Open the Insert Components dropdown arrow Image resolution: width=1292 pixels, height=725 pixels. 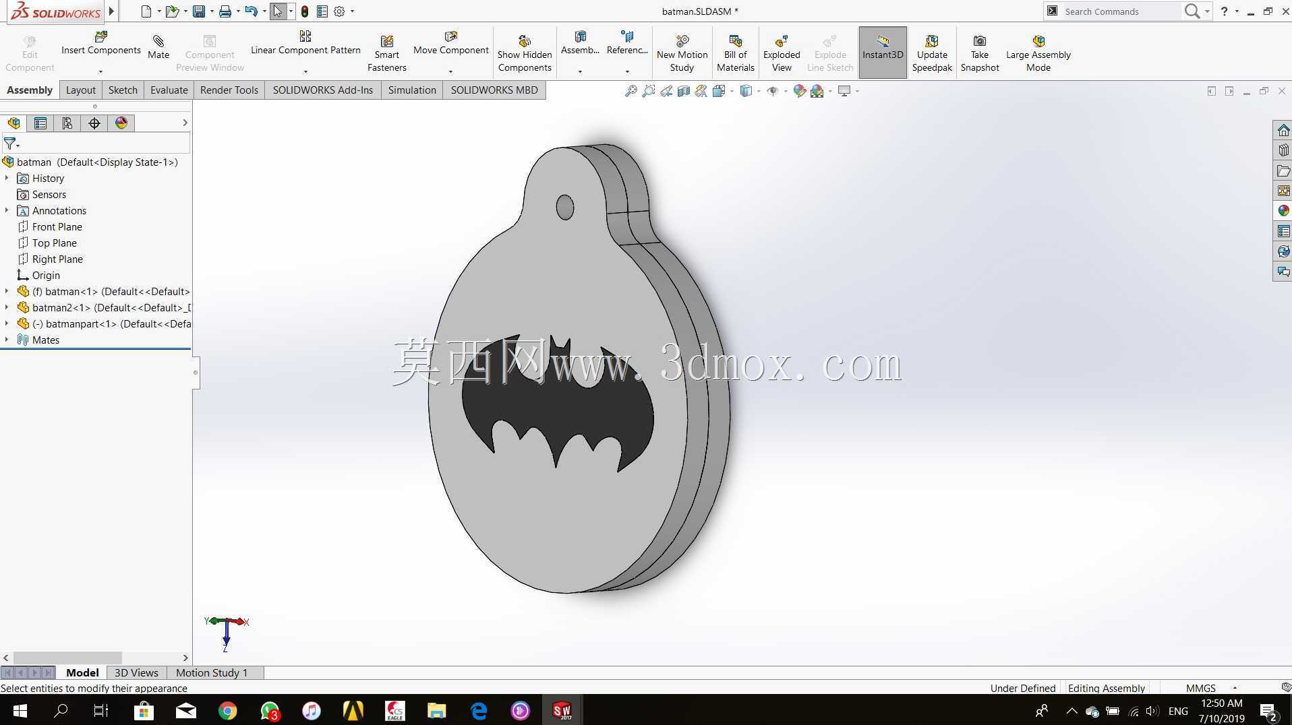[x=100, y=71]
